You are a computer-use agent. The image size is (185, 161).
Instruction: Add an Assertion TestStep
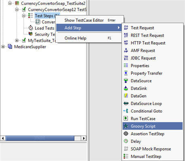[153, 134]
